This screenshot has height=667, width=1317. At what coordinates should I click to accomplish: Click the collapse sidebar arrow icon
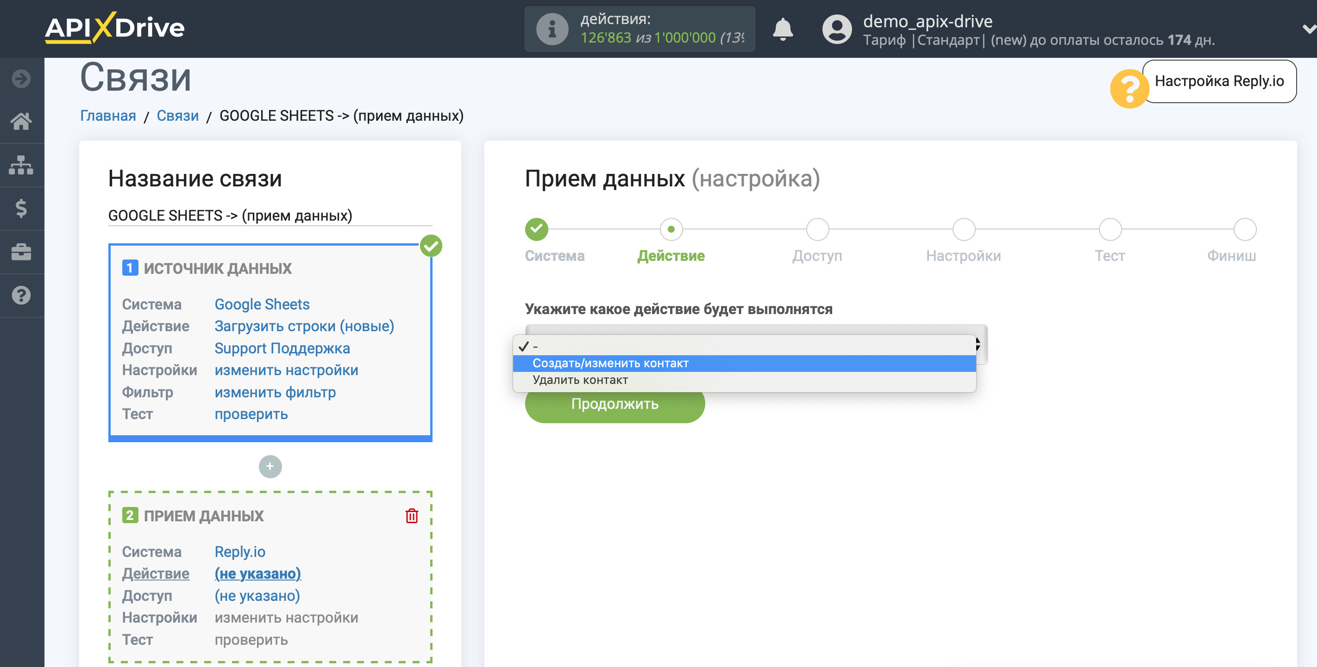22,76
